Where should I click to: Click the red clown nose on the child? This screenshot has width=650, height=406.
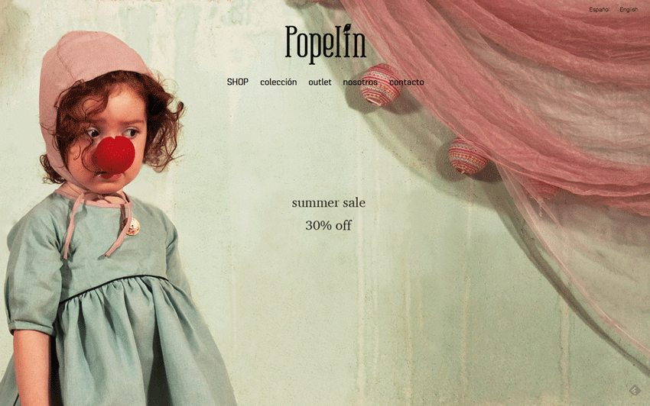114,155
